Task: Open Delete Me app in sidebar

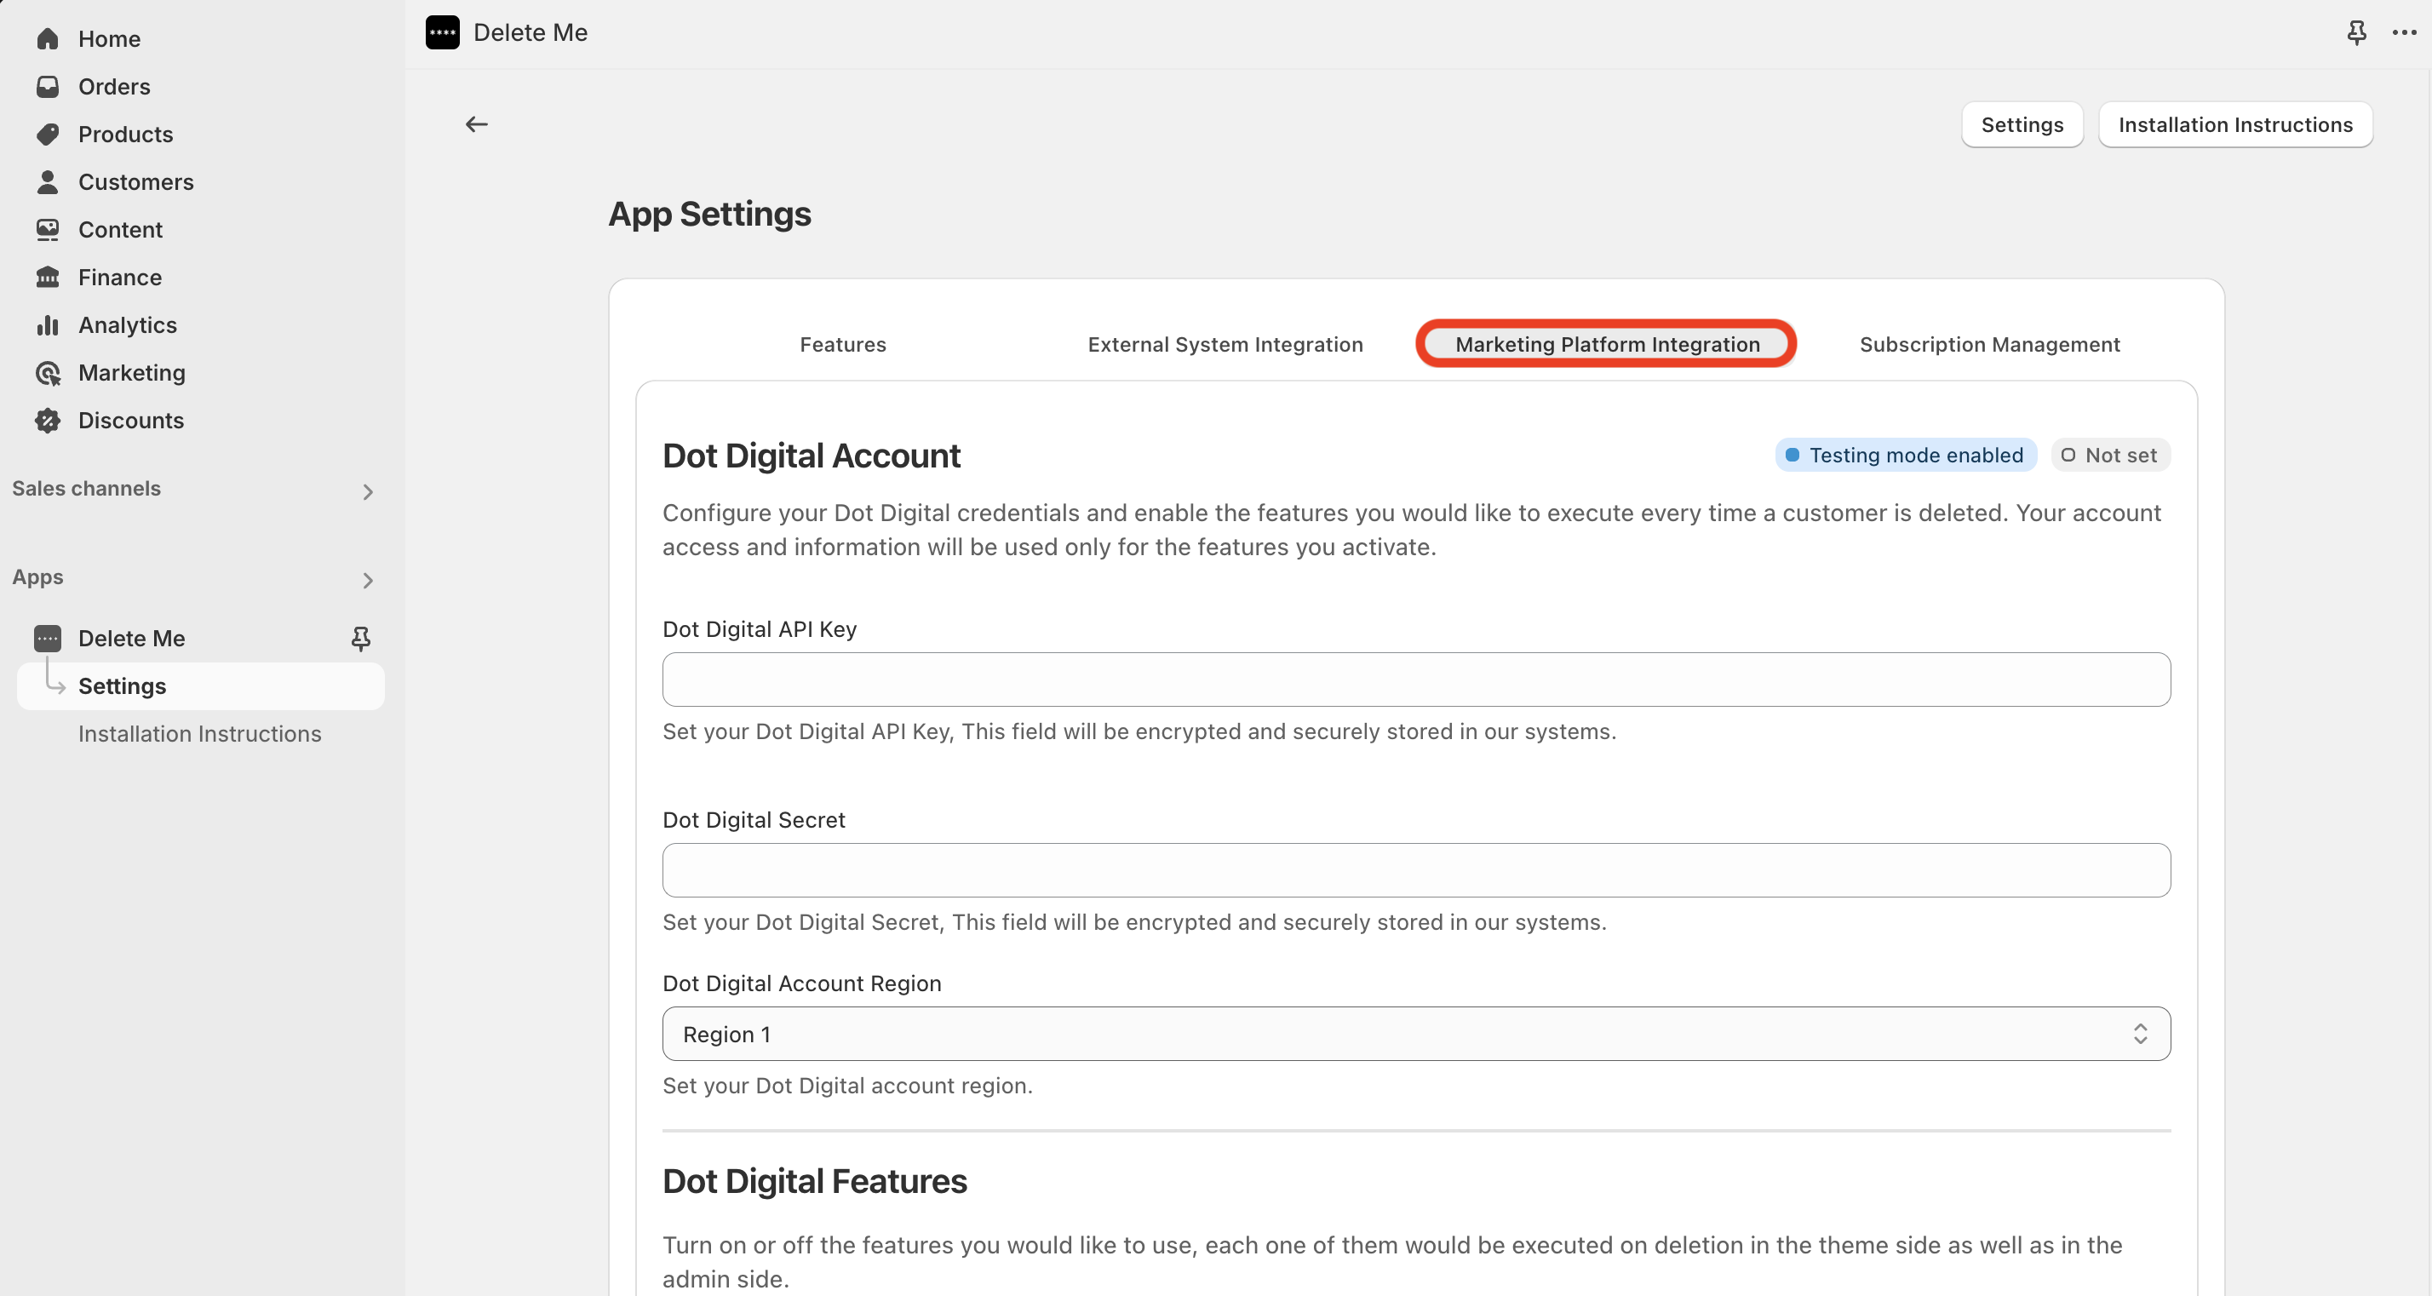Action: click(131, 638)
